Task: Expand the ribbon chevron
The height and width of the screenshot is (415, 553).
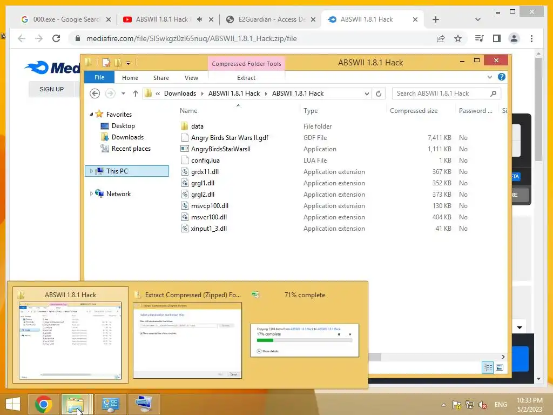Action: (x=489, y=77)
